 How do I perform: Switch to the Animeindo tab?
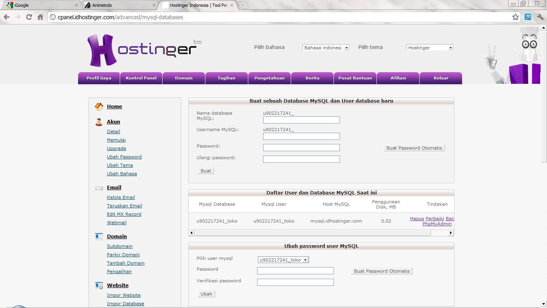pyautogui.click(x=120, y=5)
